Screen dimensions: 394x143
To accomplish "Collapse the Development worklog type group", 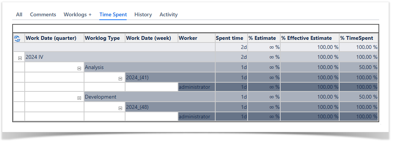I will click(79, 98).
